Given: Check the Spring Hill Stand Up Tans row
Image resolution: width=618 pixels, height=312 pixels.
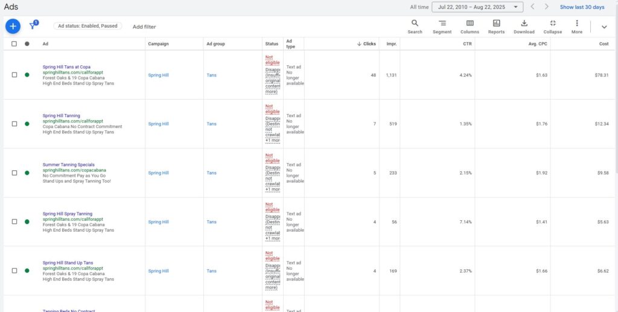Looking at the screenshot, I should pyautogui.click(x=14, y=270).
